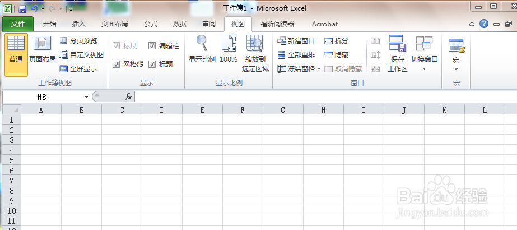Hide the current window (隐藏)
The width and height of the screenshot is (517, 230).
click(336, 55)
